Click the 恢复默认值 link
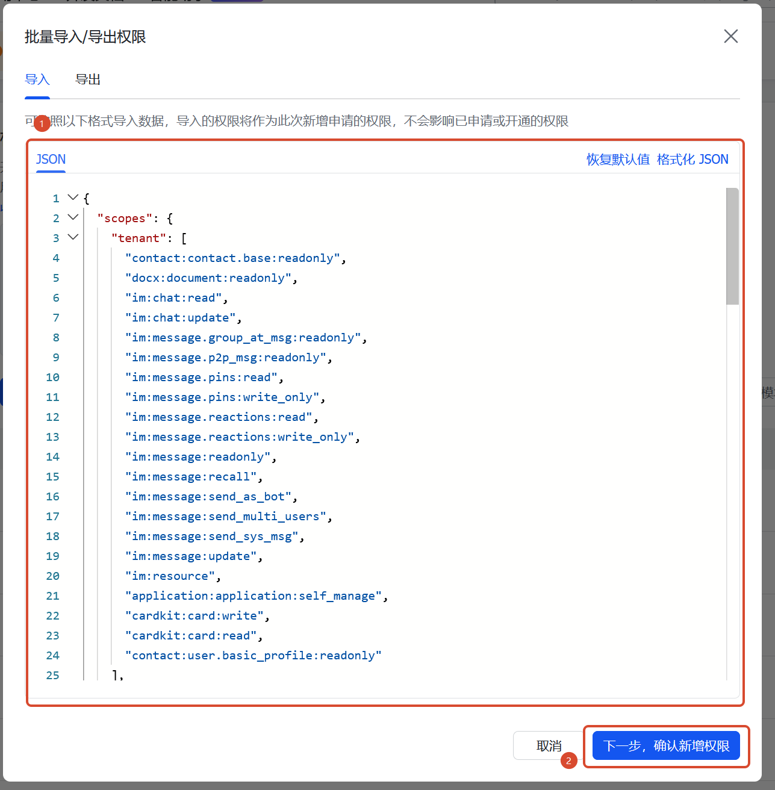 618,160
